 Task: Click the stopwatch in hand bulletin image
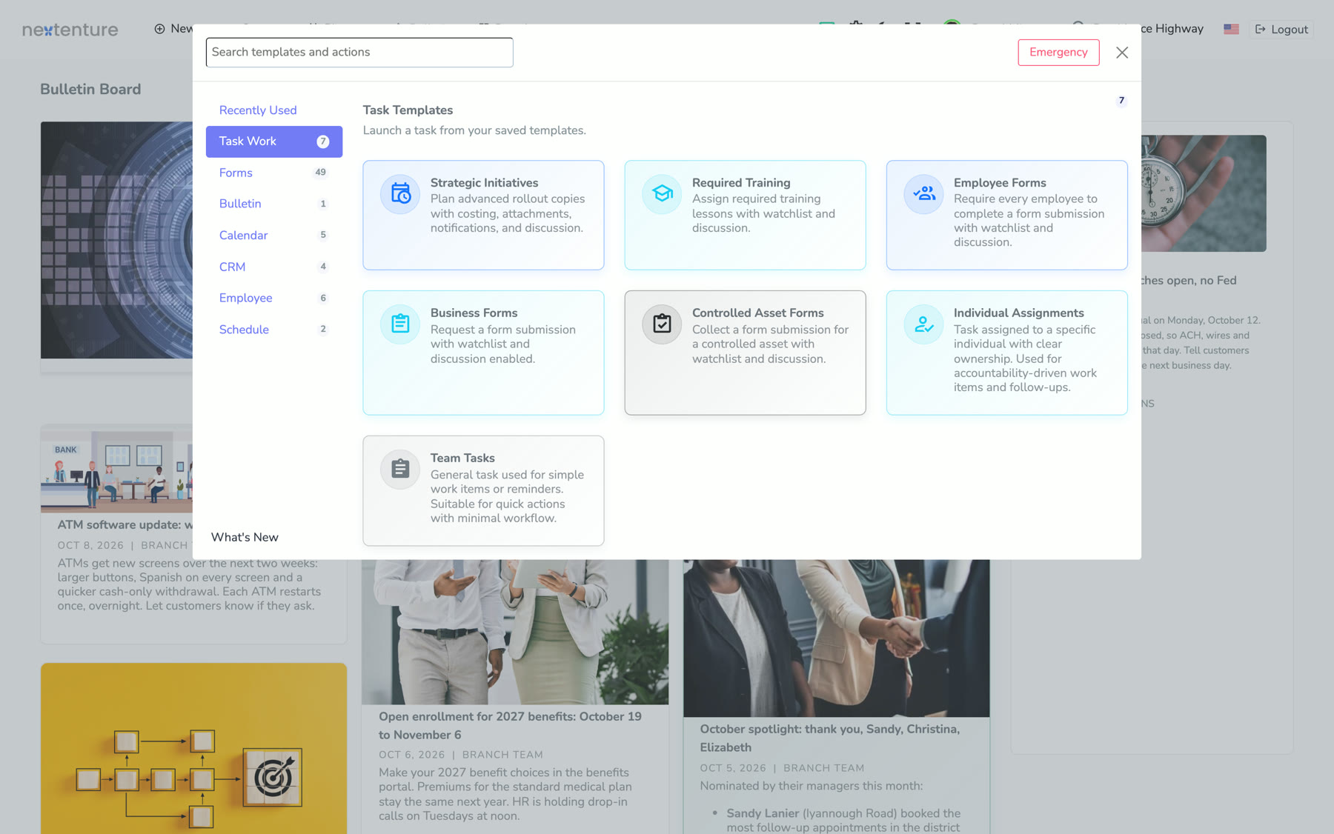[x=1204, y=193]
